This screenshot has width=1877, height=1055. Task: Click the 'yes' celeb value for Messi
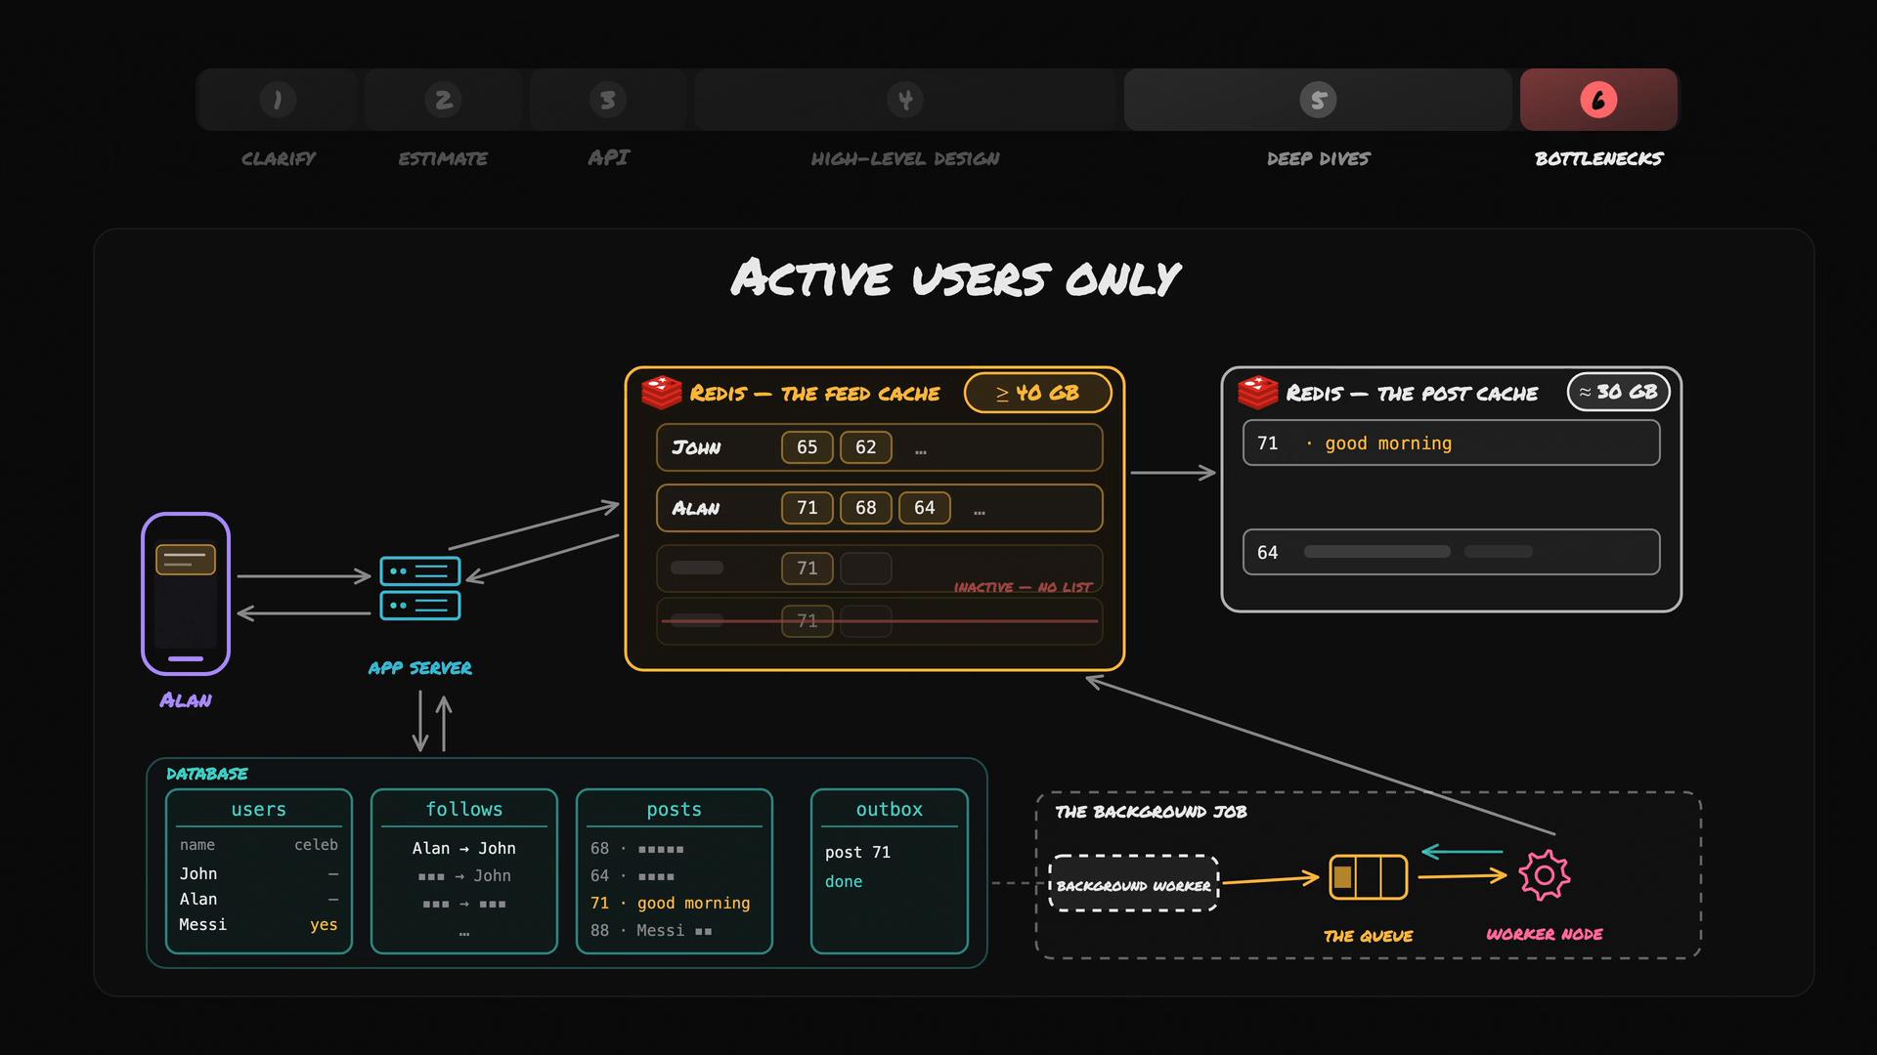(324, 925)
